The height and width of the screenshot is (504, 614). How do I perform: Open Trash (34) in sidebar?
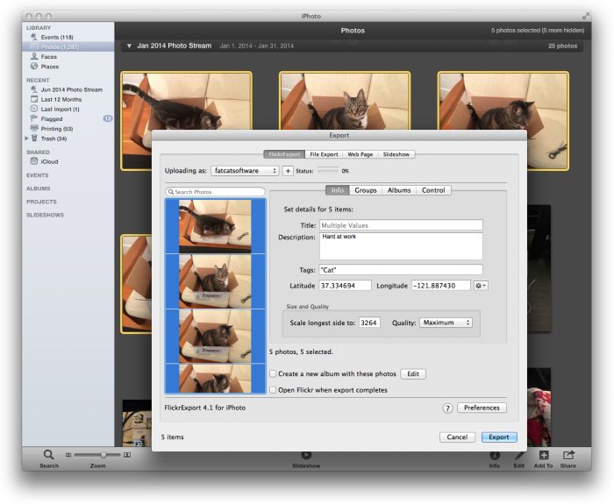click(54, 138)
